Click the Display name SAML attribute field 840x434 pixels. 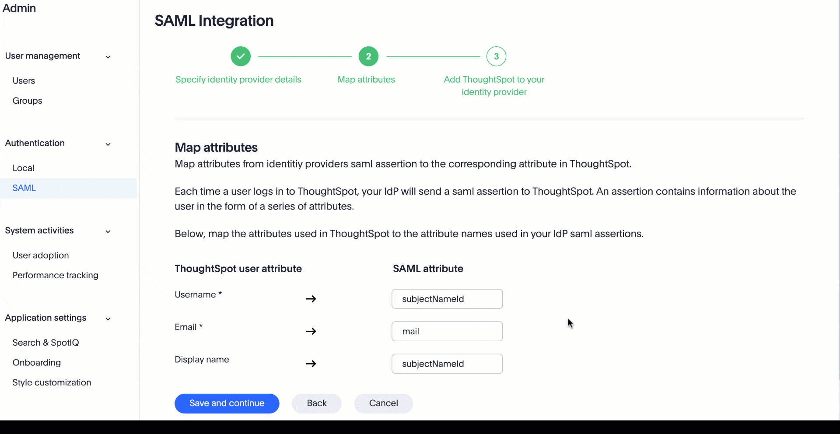447,364
